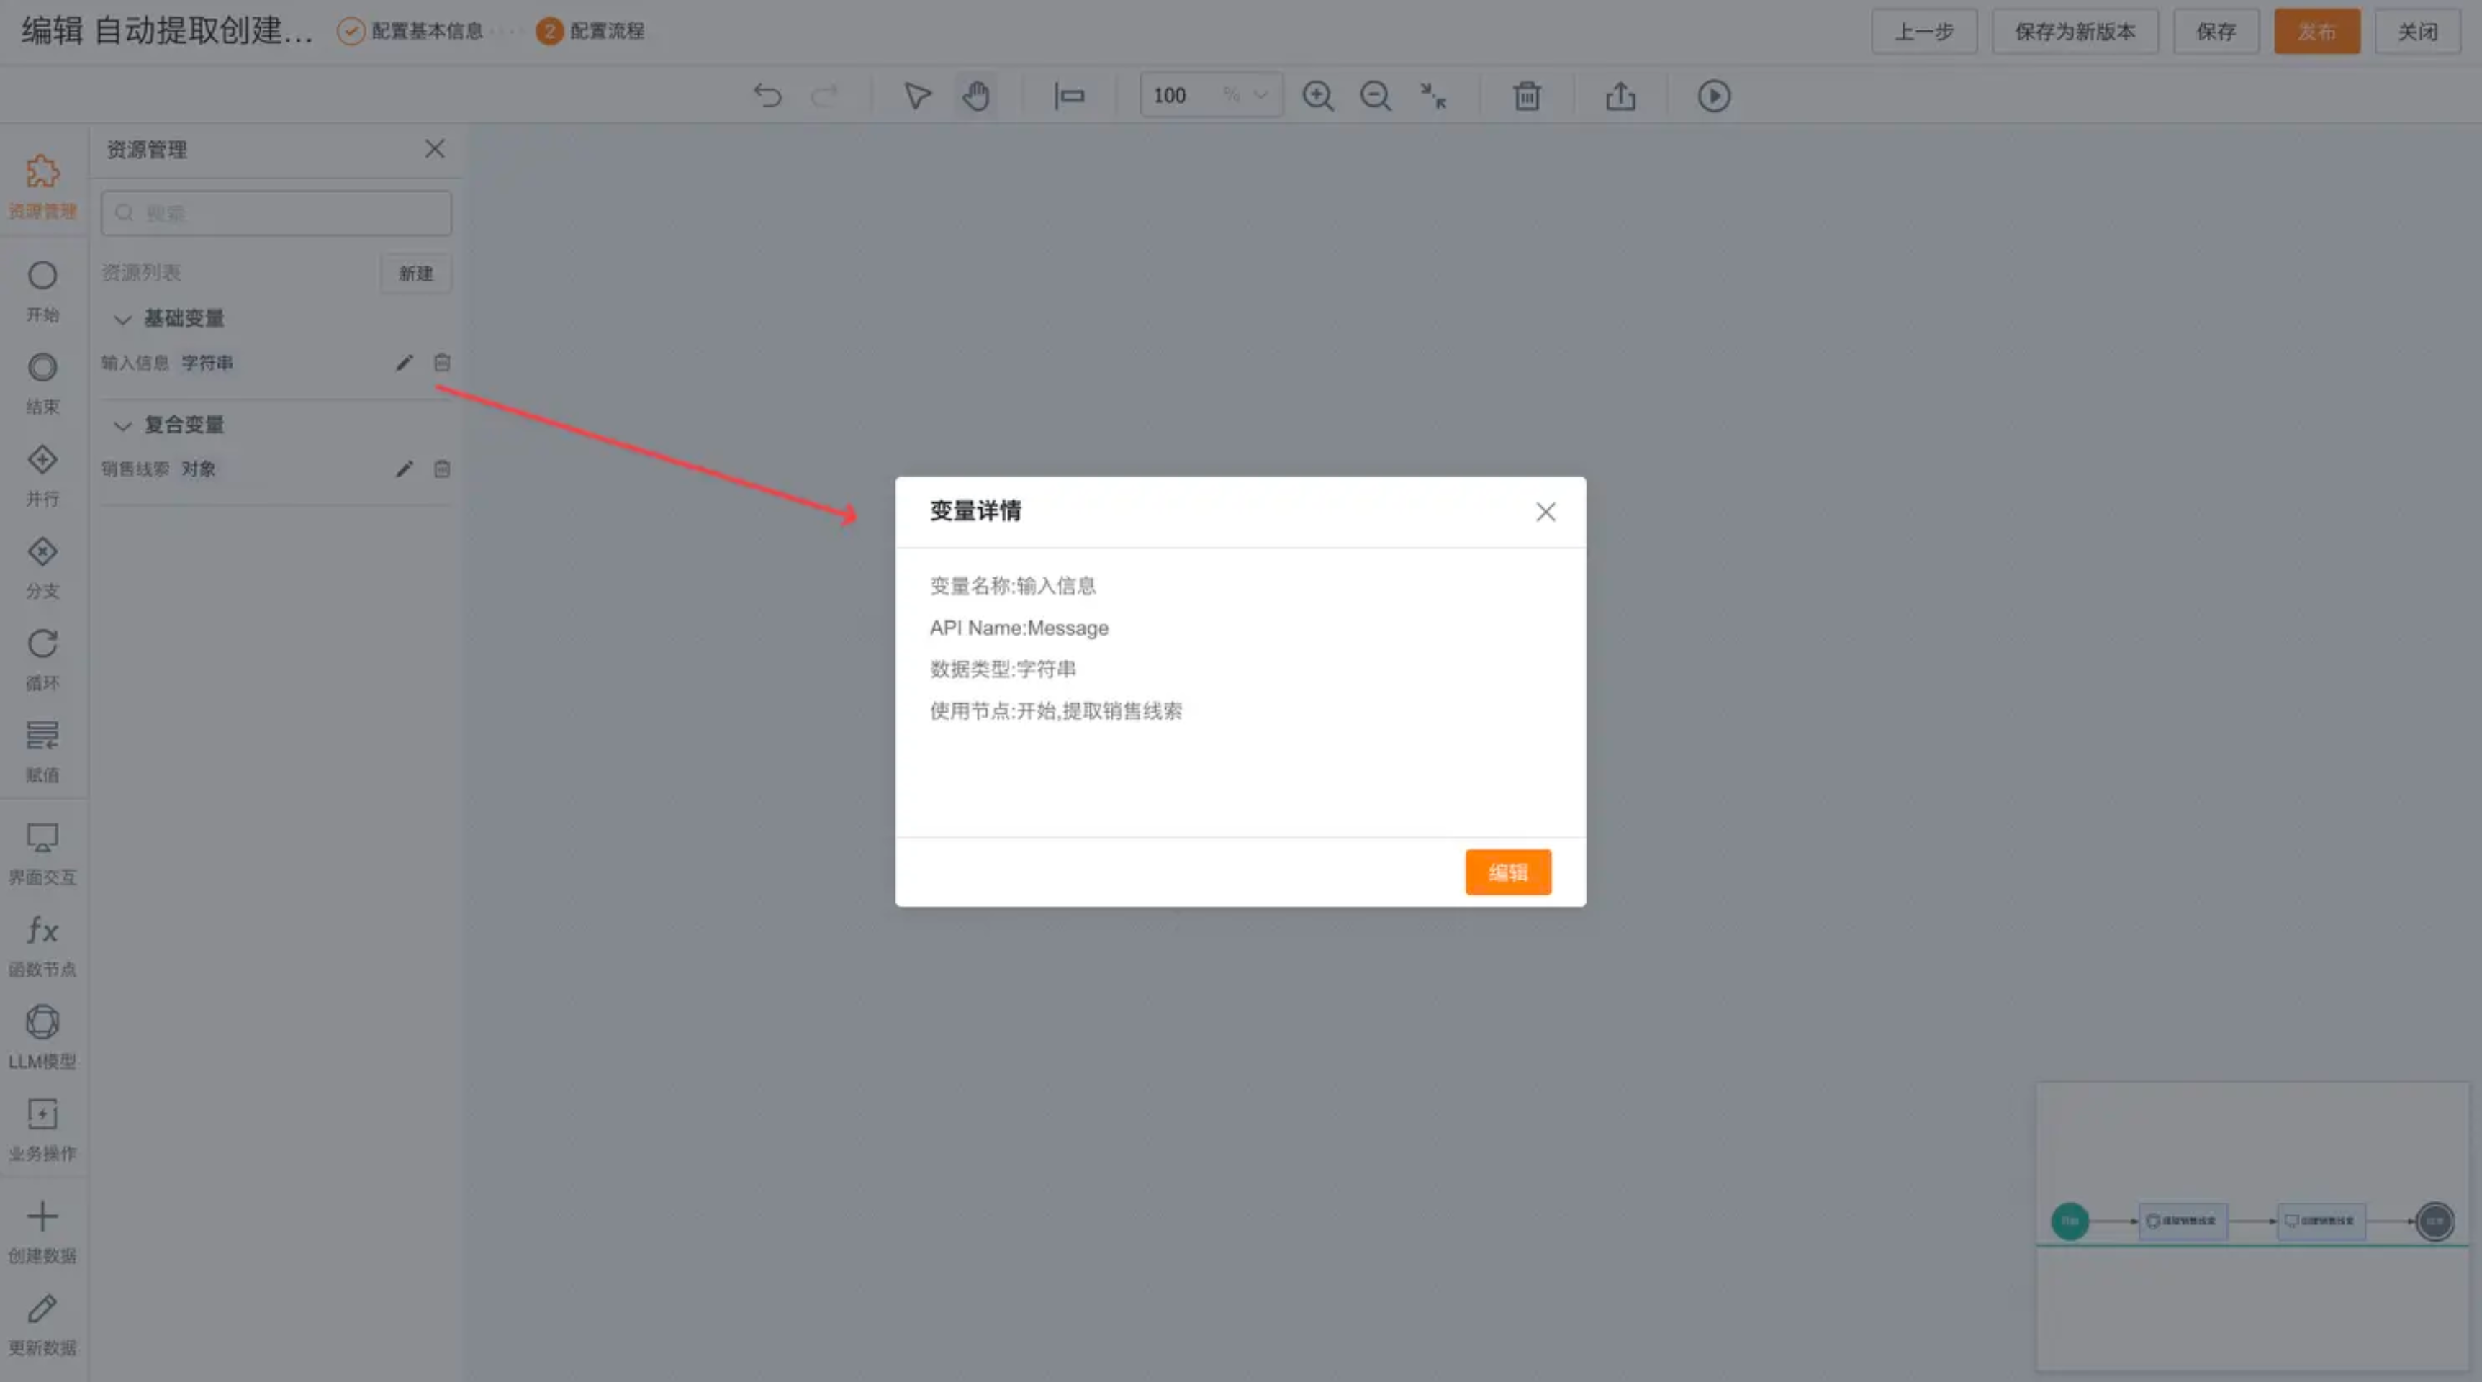Open the zoom percentage dropdown
Viewport: 2482px width, 1382px height.
[x=1259, y=94]
